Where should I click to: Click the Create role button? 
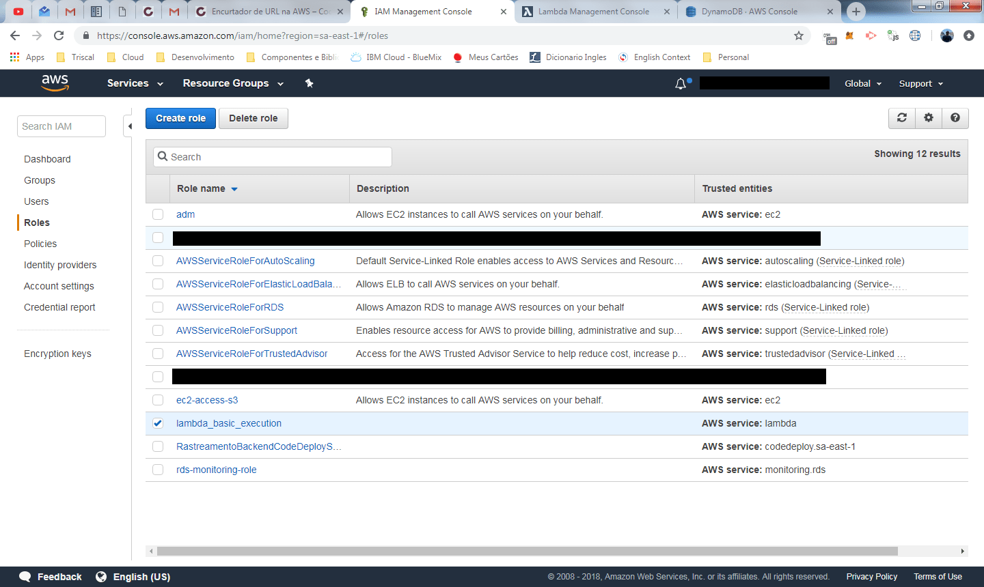pos(180,118)
